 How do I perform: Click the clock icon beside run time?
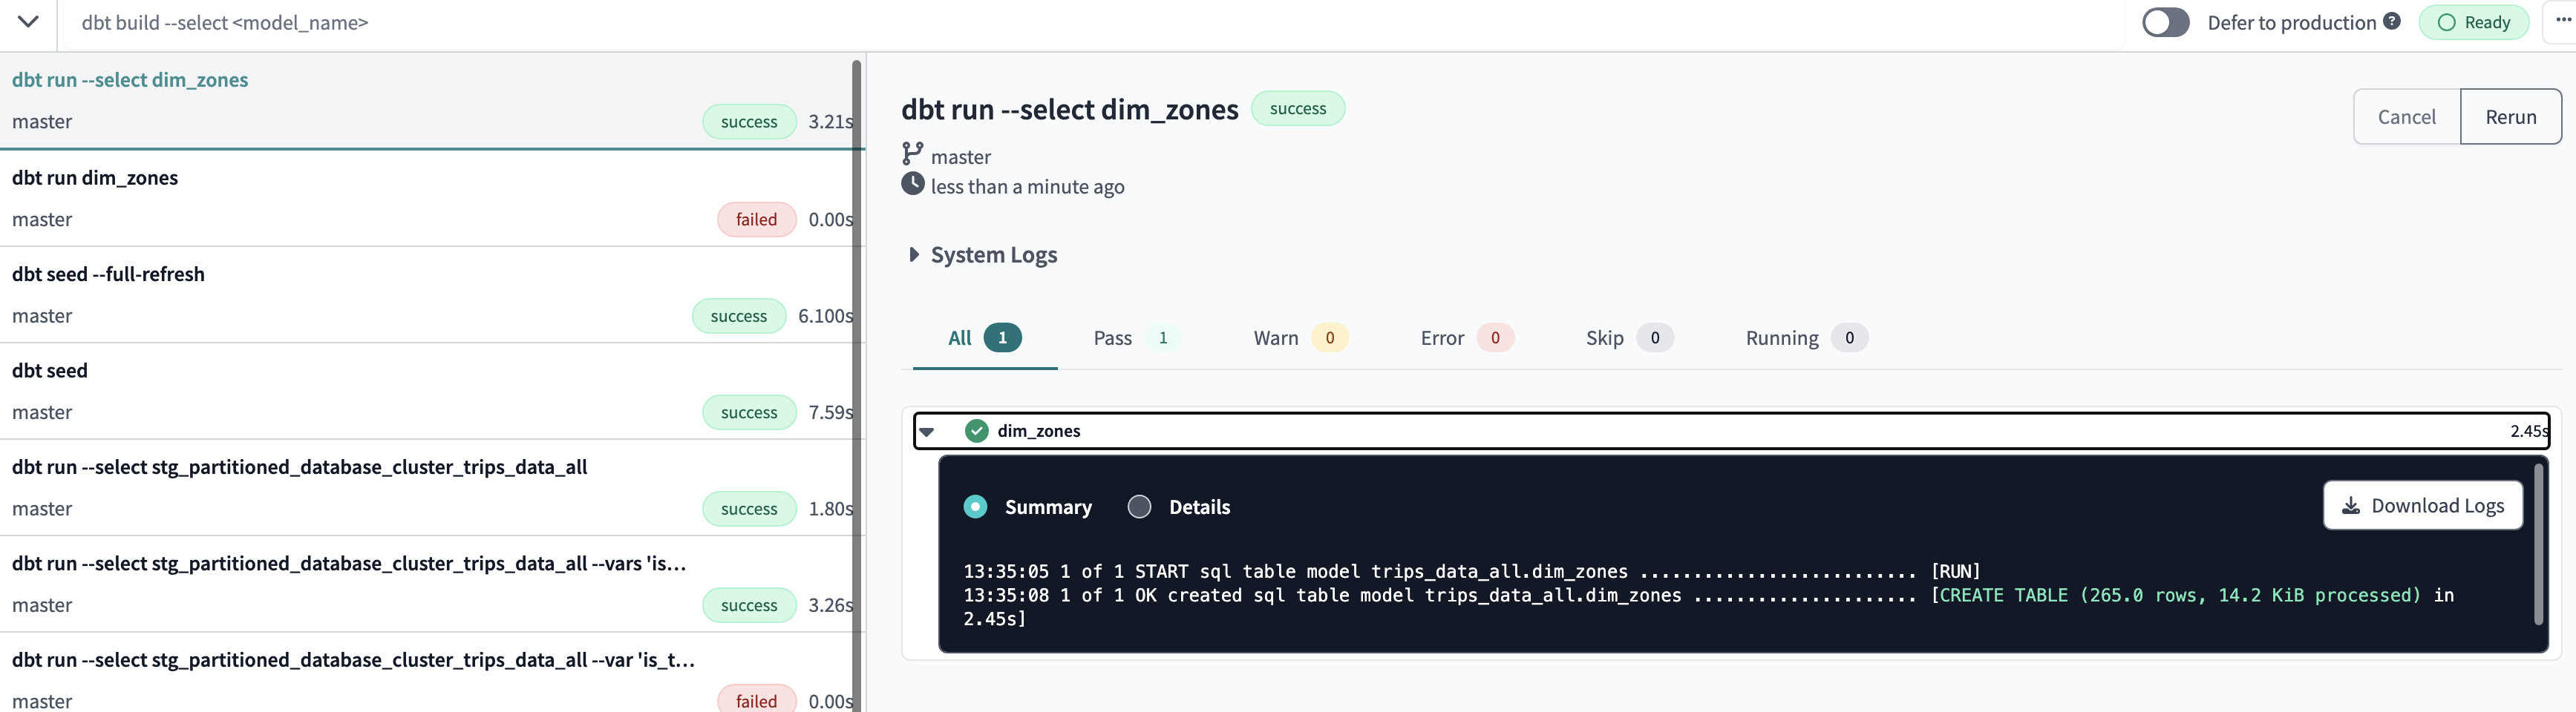[912, 184]
